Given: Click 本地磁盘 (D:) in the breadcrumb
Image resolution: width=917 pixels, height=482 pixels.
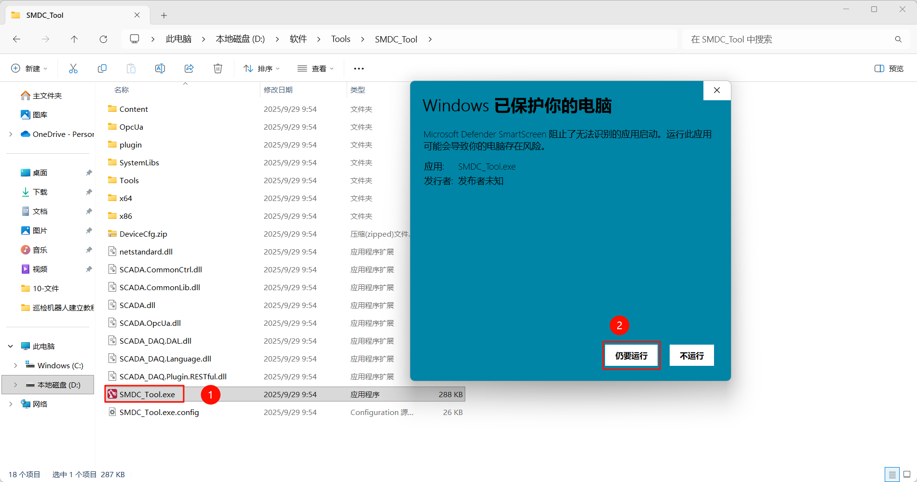Looking at the screenshot, I should (x=240, y=39).
